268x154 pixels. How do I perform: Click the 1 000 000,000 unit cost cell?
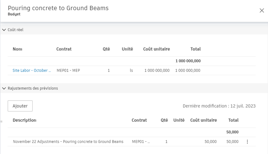157,71
